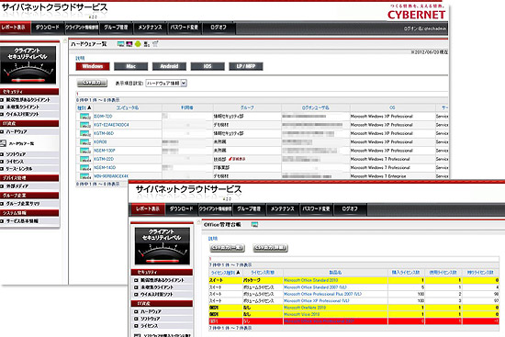505x337 pixels.
Task: Open 外部メディア in hardware window sidebar
Action: [x=17, y=186]
